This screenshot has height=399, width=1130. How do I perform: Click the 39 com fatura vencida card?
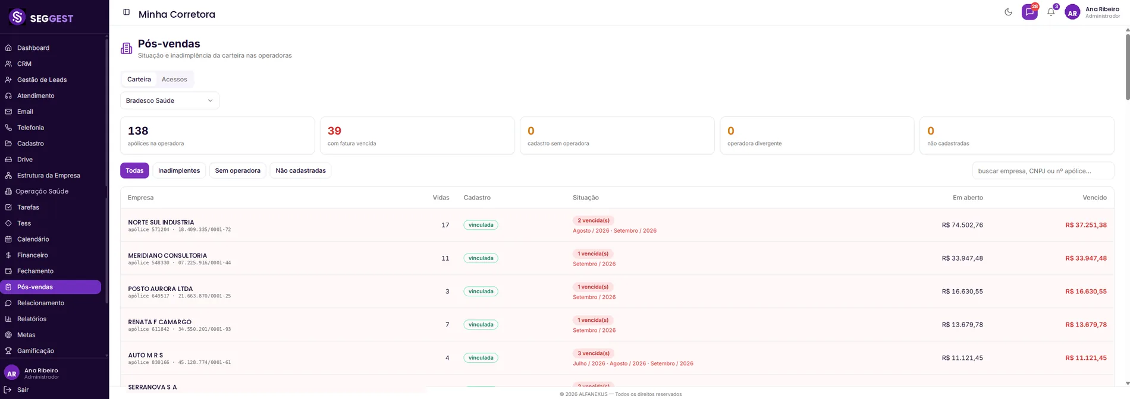[417, 135]
